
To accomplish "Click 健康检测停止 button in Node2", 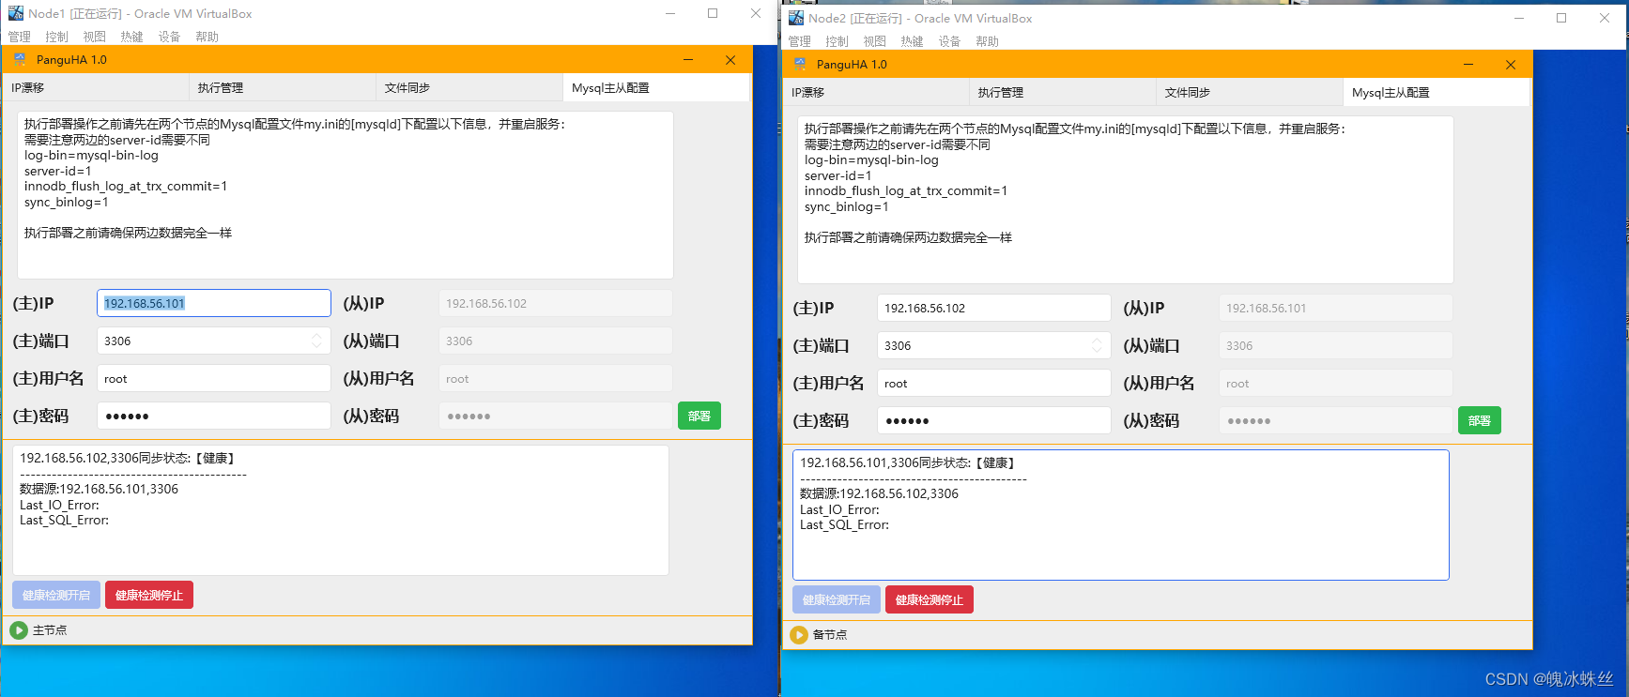I will click(930, 599).
